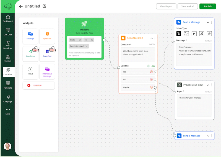This screenshot has width=221, height=157.
Task: Open Broadcast in sidebar
Action: [8, 45]
